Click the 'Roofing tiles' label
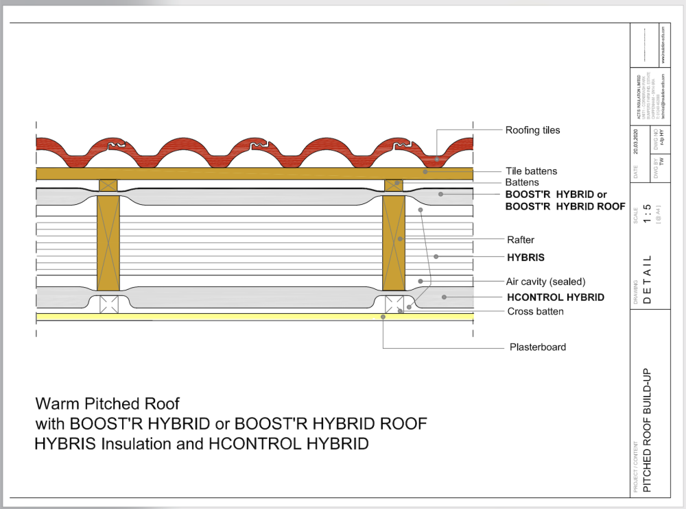The width and height of the screenshot is (686, 509). [x=532, y=130]
